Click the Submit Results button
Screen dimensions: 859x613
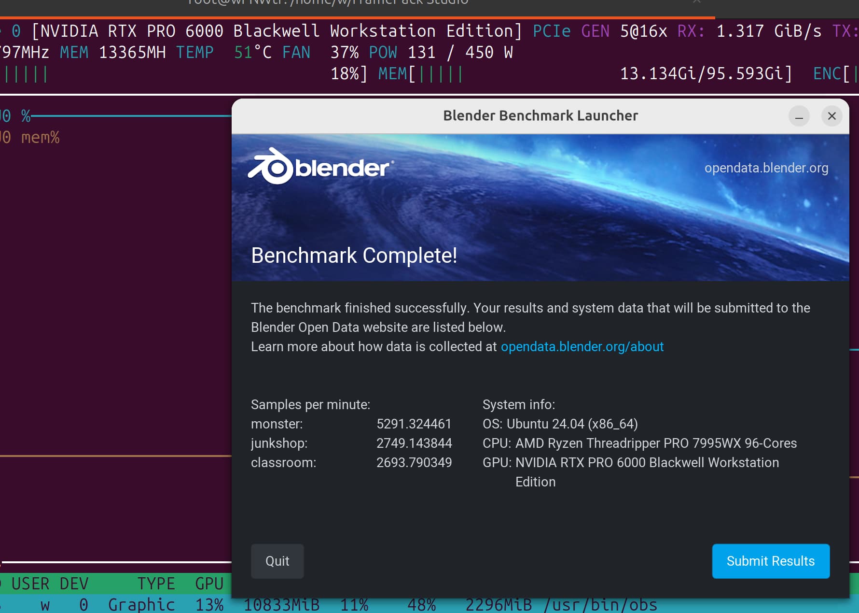pyautogui.click(x=771, y=561)
